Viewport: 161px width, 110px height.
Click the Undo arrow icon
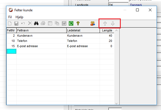[x=23, y=23]
